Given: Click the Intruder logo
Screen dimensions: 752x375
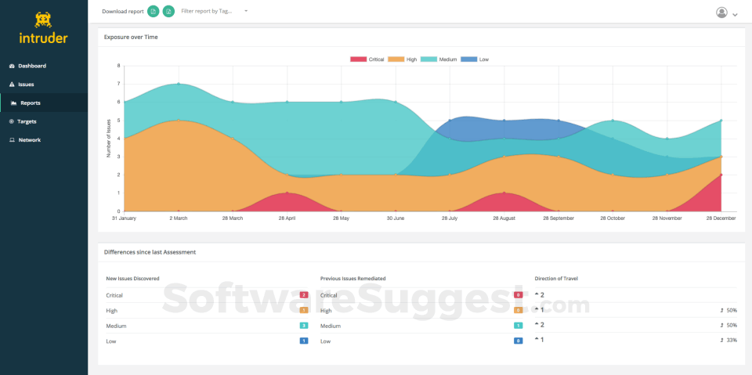Looking at the screenshot, I should [43, 27].
